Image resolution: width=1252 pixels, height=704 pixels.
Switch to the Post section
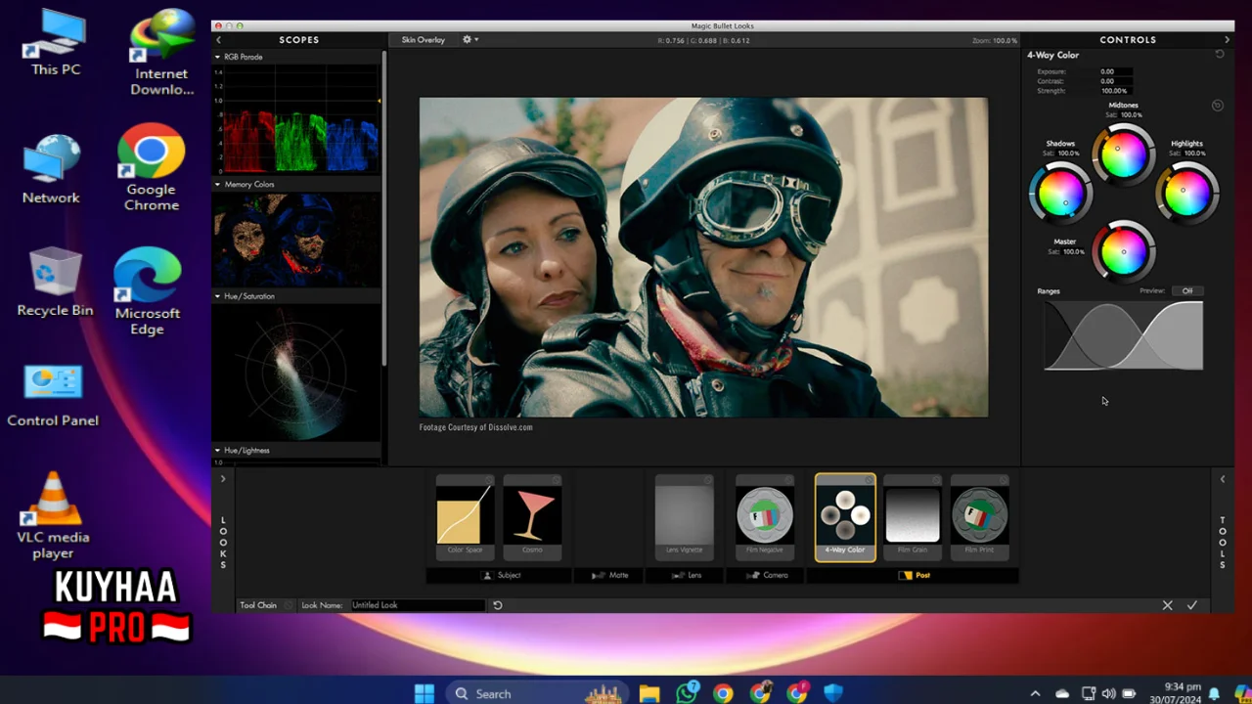click(914, 575)
